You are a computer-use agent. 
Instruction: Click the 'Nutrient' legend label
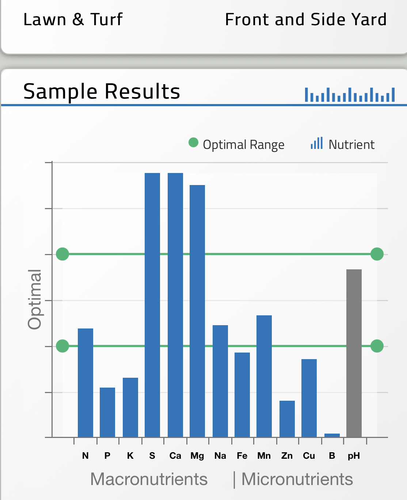[351, 145]
